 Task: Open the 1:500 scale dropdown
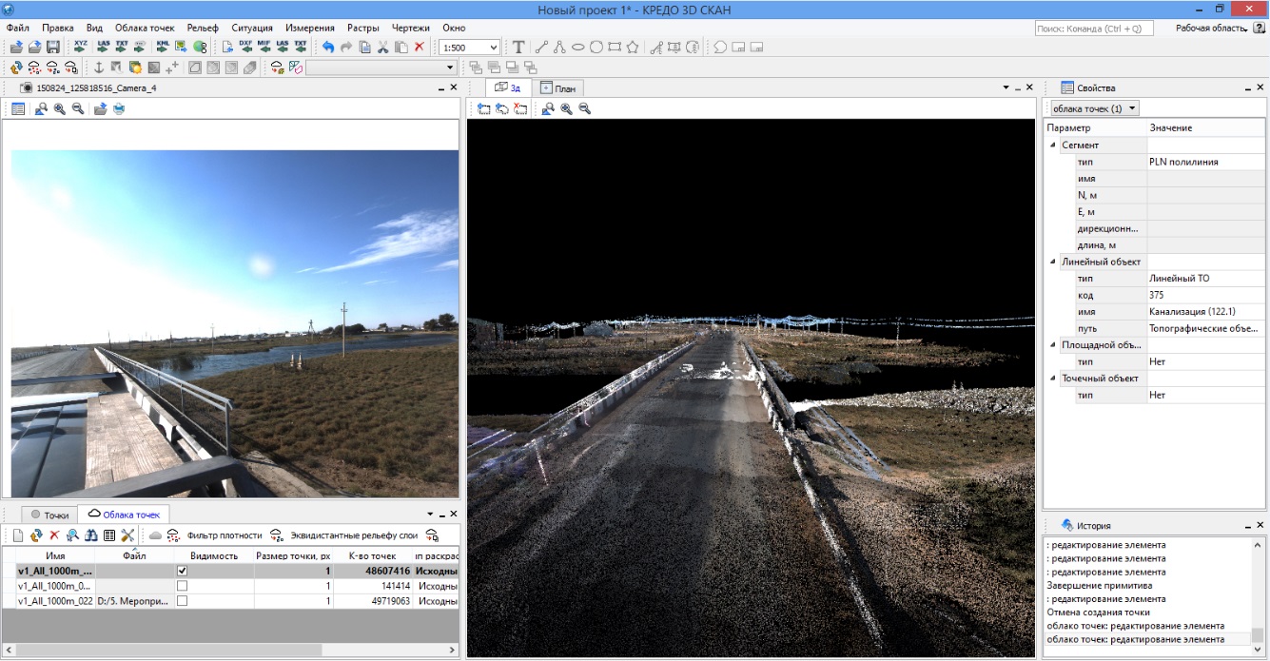494,47
